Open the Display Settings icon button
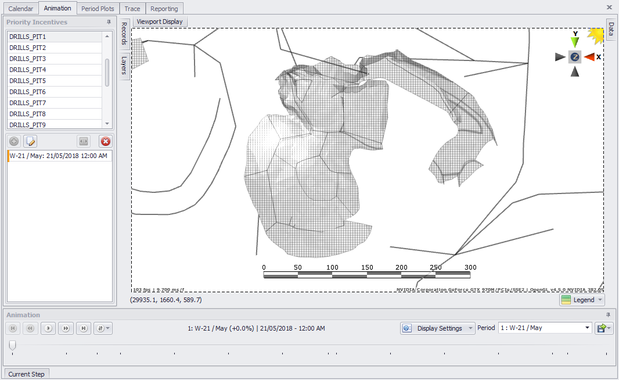 click(x=407, y=328)
